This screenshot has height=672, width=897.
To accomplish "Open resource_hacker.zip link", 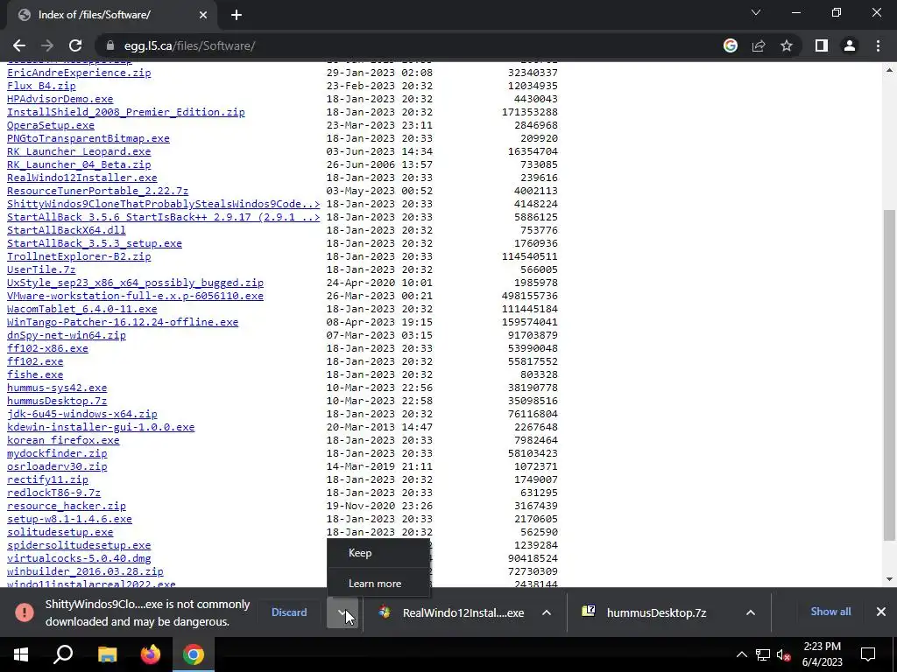I will [67, 507].
